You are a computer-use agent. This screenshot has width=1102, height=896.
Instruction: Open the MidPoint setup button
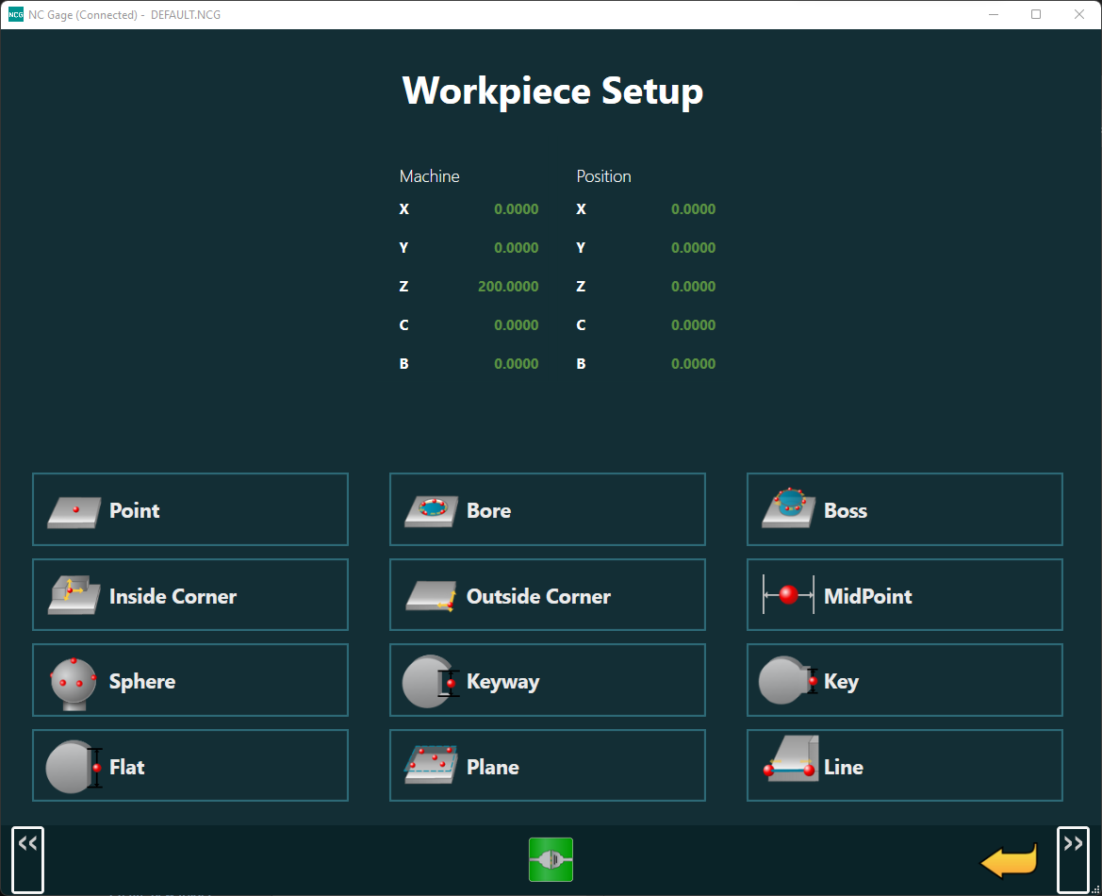coord(904,595)
